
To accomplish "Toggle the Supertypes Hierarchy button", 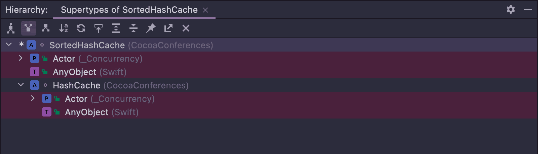I will (28, 28).
